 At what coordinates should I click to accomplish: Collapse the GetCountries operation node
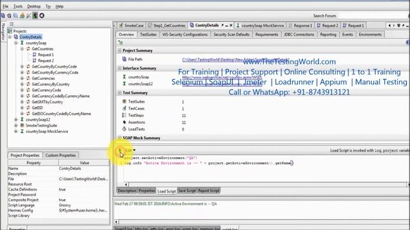(x=22, y=49)
